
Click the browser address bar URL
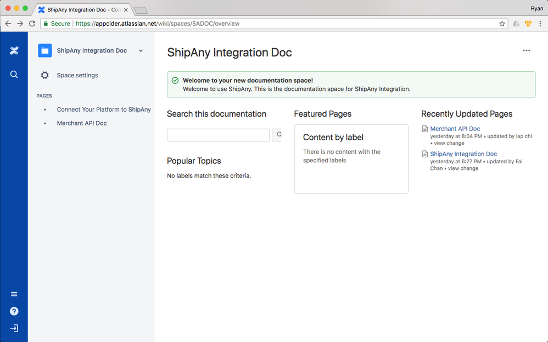pos(157,24)
